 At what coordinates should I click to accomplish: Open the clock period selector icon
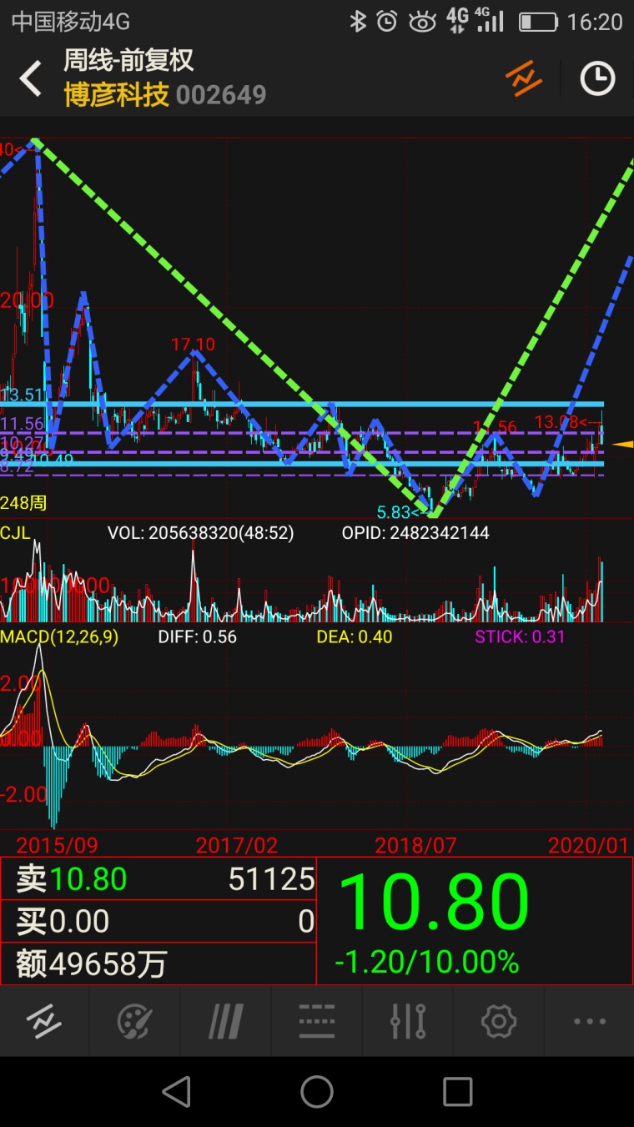[x=597, y=78]
